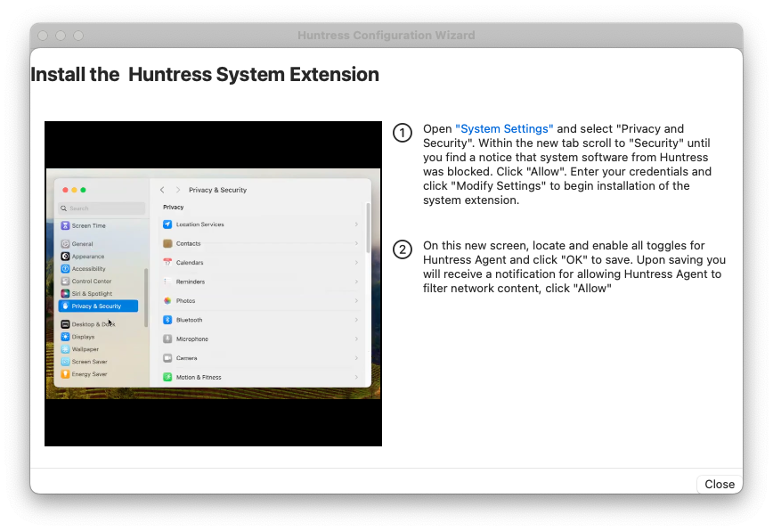Screen dimensions: 773x531
Task: Click the Reminders icon in the Privacy list
Action: point(167,282)
